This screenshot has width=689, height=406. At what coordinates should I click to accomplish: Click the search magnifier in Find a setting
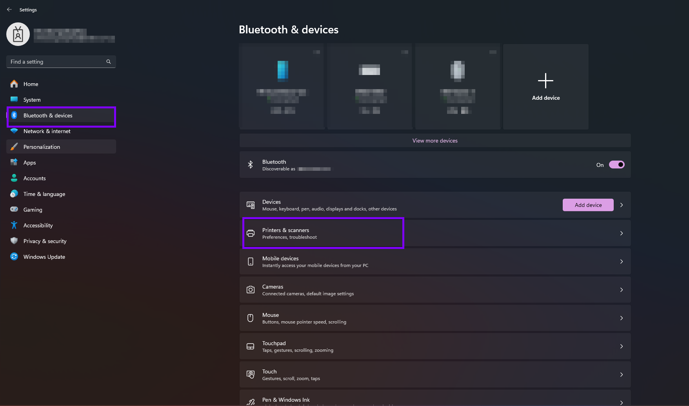pyautogui.click(x=108, y=61)
